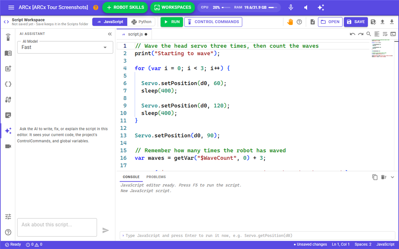The width and height of the screenshot is (399, 249).
Task: Open the sticky note sidebar icon
Action: click(8, 115)
